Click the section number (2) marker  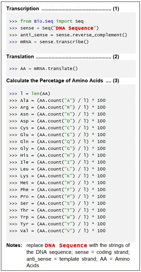tap(116, 57)
